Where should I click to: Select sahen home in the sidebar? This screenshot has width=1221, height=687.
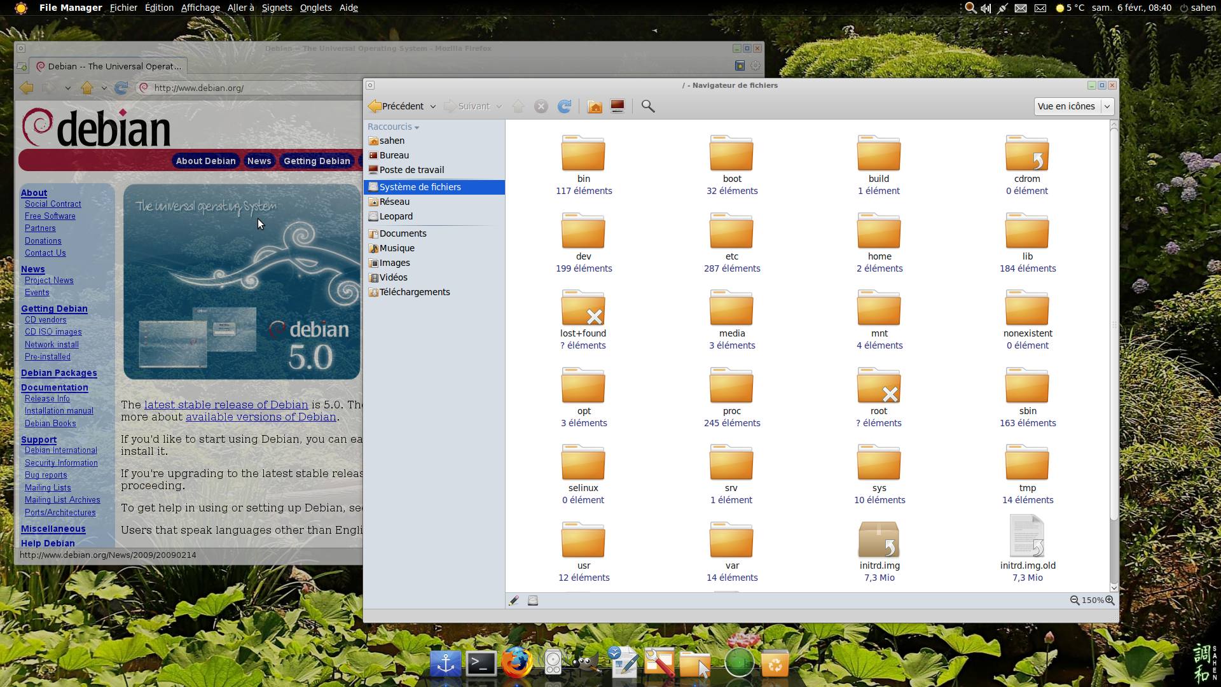[x=435, y=141]
